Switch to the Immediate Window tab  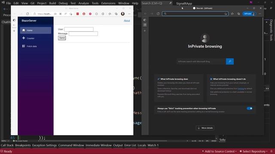[x=98, y=145]
